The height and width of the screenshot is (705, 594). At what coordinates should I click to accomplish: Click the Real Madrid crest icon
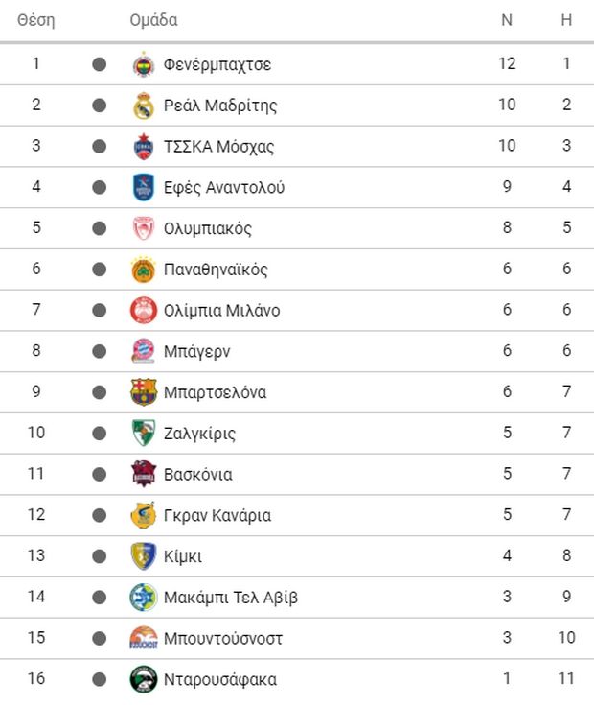[143, 106]
